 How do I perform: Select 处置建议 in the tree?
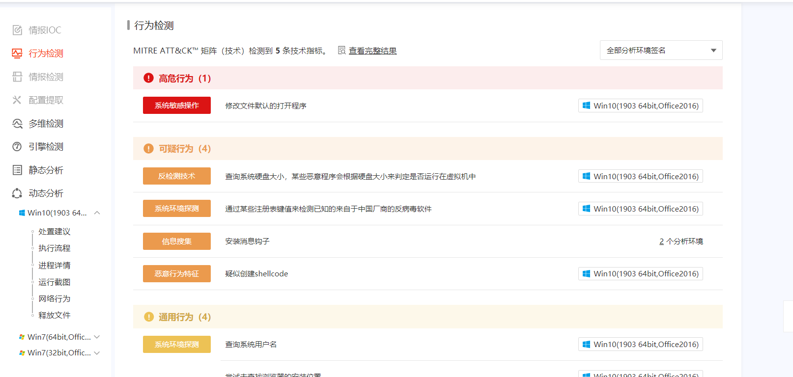point(55,232)
